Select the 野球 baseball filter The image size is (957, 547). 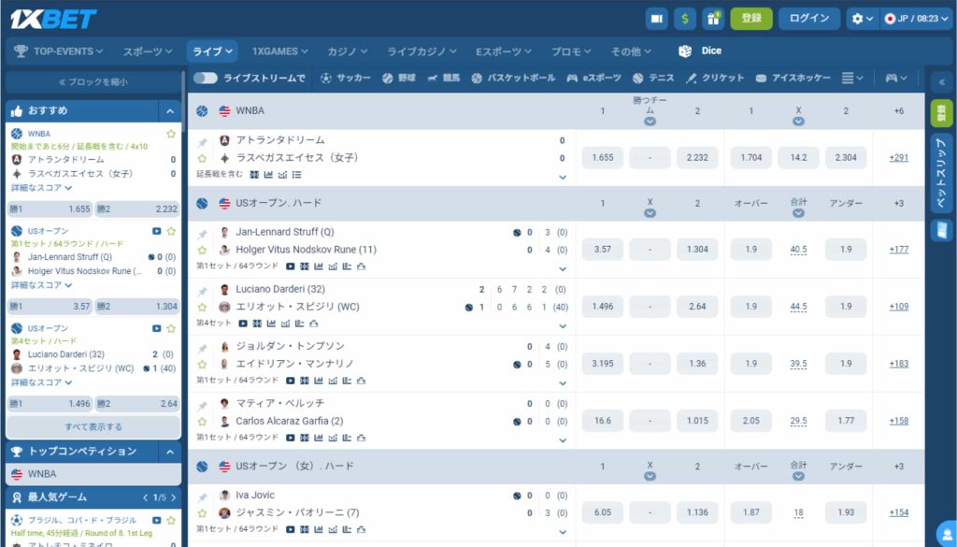(399, 79)
